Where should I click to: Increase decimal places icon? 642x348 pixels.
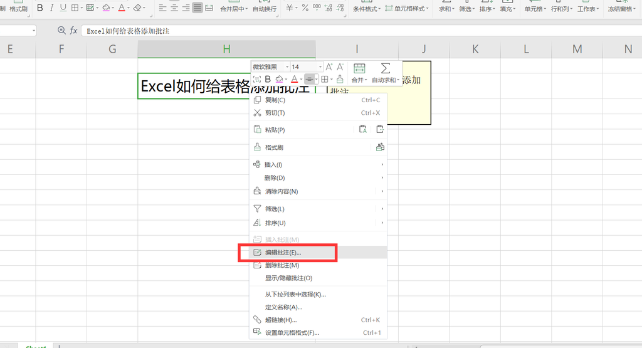pyautogui.click(x=329, y=8)
